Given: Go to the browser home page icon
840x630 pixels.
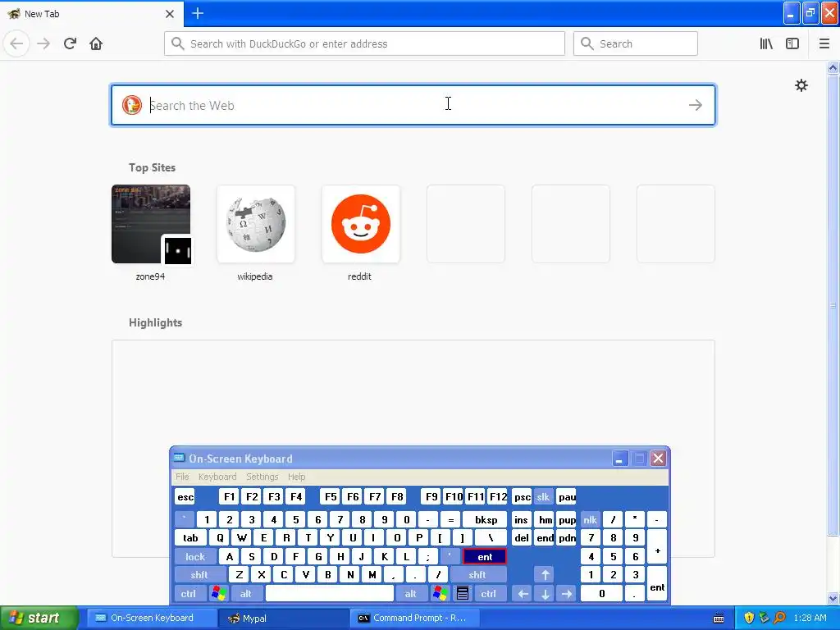Looking at the screenshot, I should 96,43.
